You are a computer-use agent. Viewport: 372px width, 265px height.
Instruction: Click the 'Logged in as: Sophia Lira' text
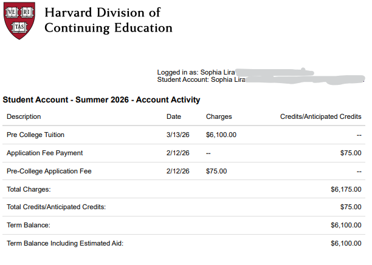196,72
